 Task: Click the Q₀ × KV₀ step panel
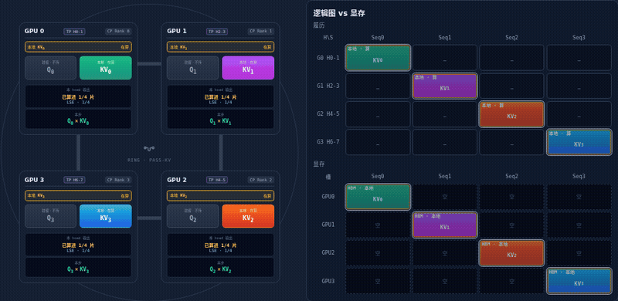(78, 119)
